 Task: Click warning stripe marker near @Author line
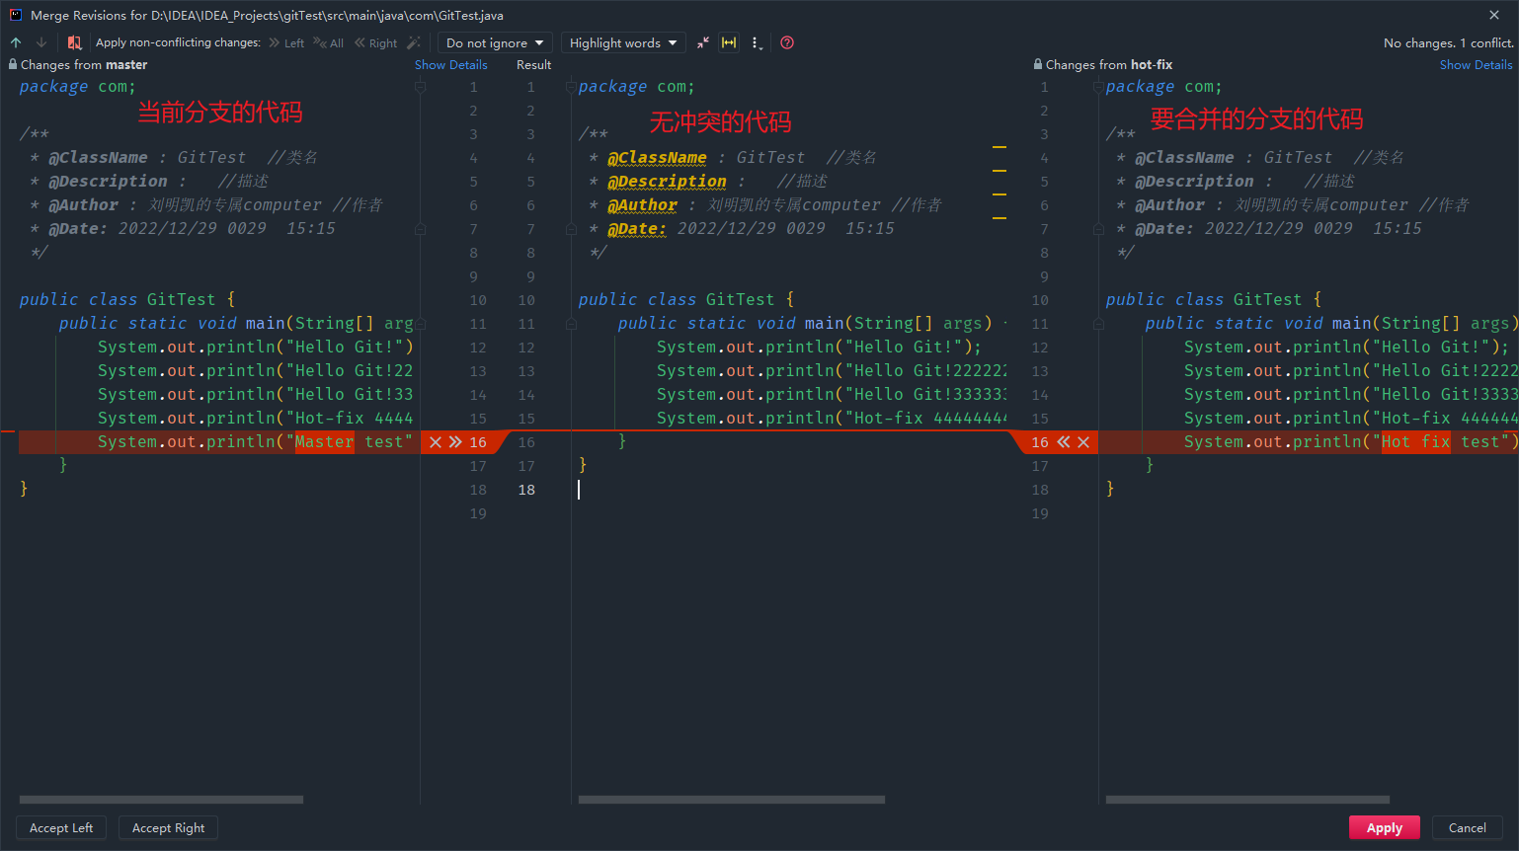(x=999, y=194)
